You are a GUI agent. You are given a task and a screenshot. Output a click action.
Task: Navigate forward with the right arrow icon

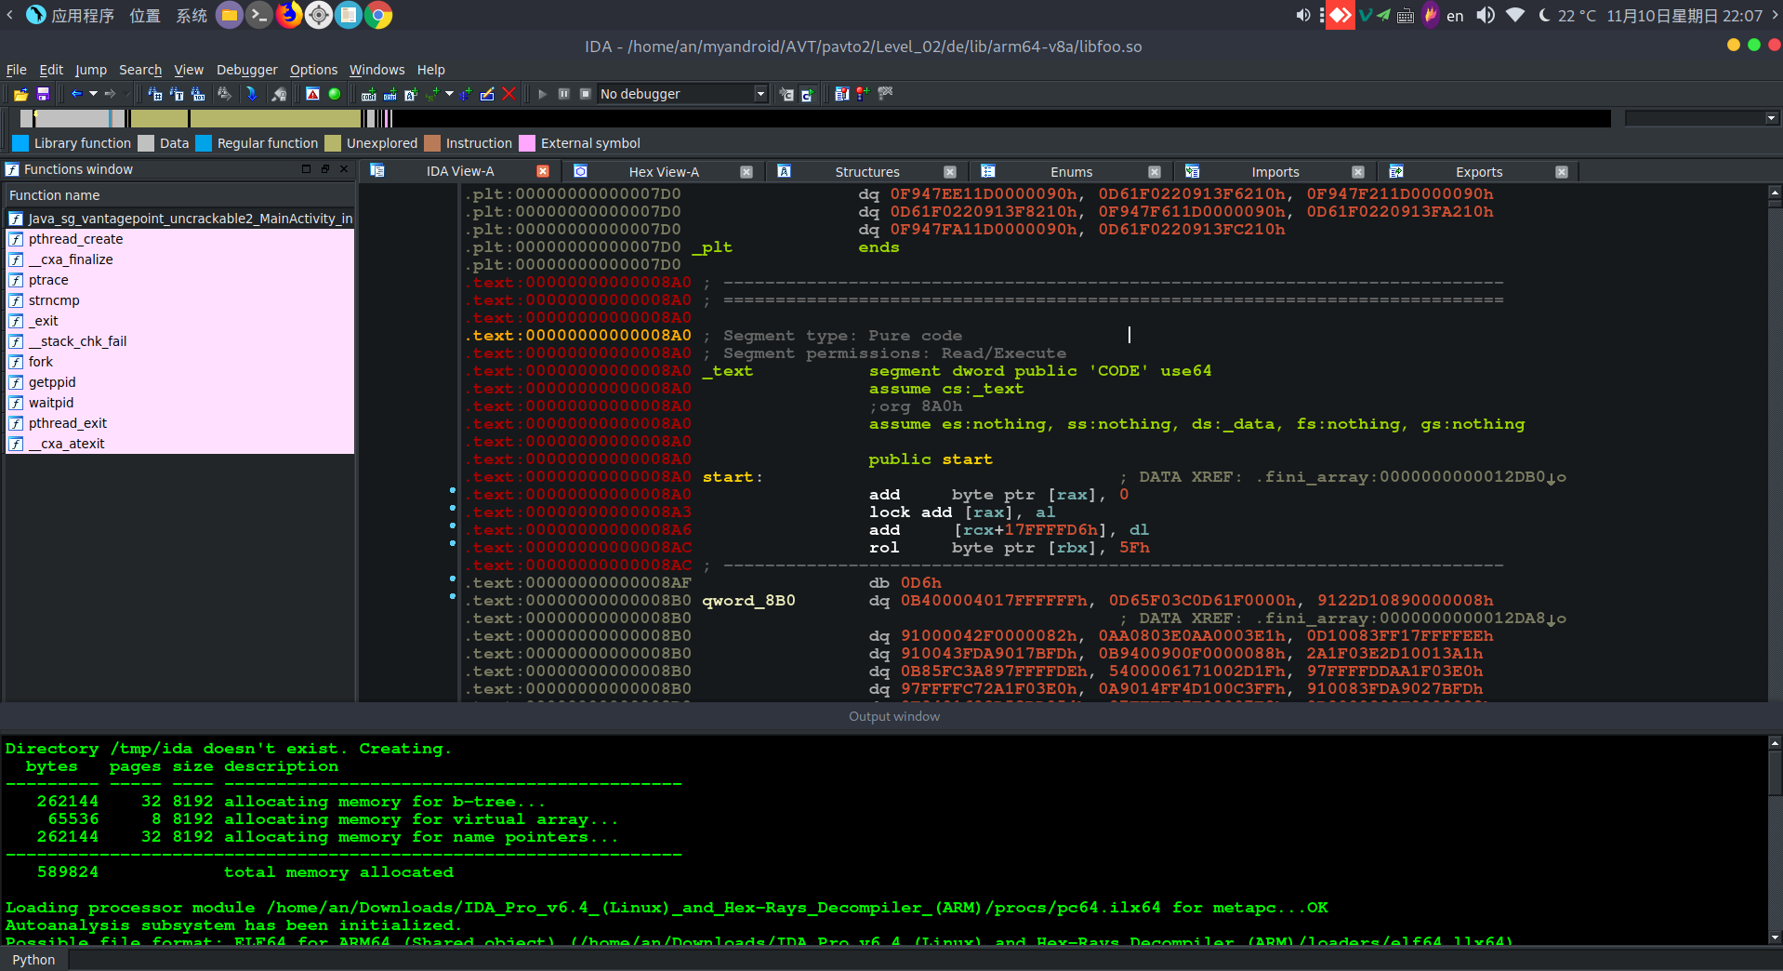110,93
